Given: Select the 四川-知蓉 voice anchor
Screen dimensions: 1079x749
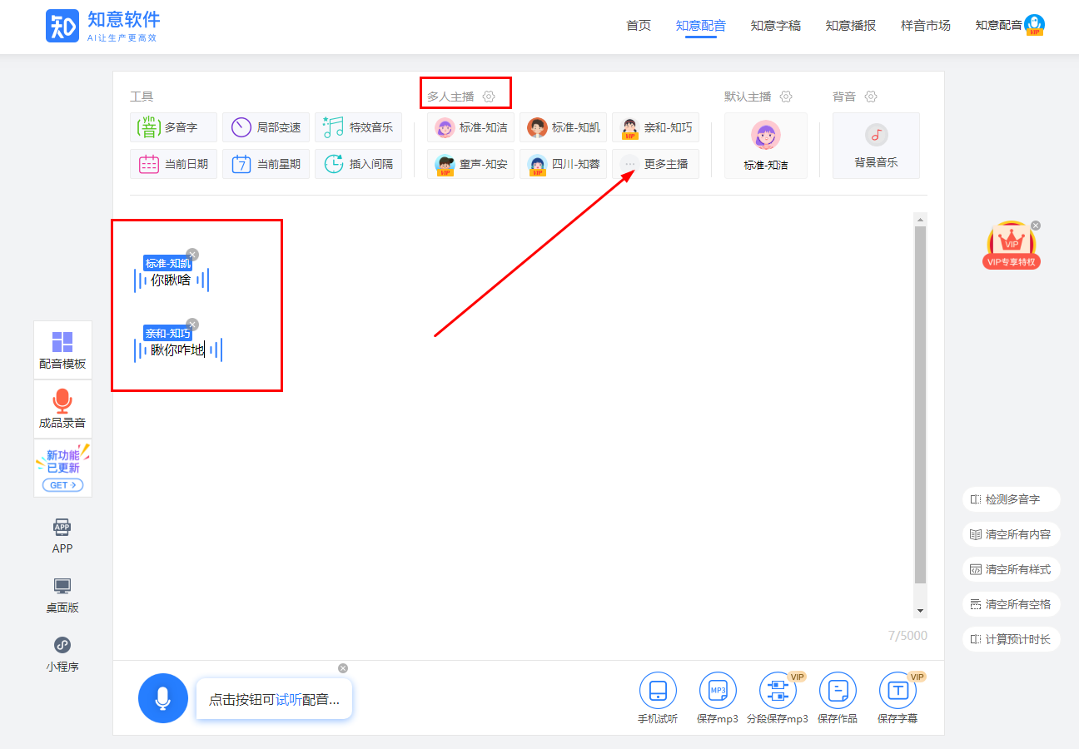Looking at the screenshot, I should (x=564, y=164).
